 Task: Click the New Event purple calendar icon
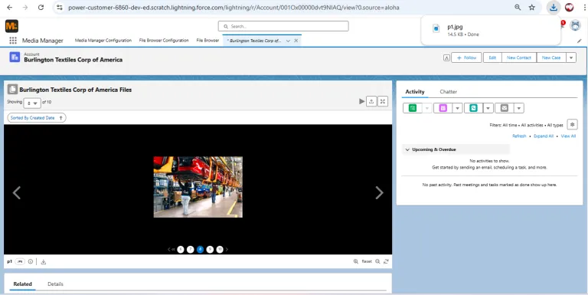tap(443, 108)
